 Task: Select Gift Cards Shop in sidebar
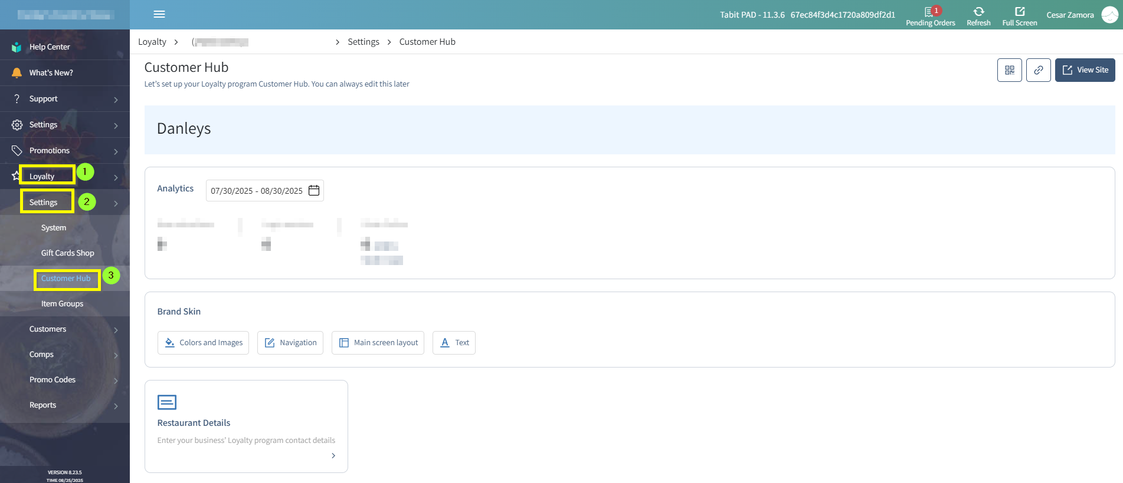coord(67,253)
